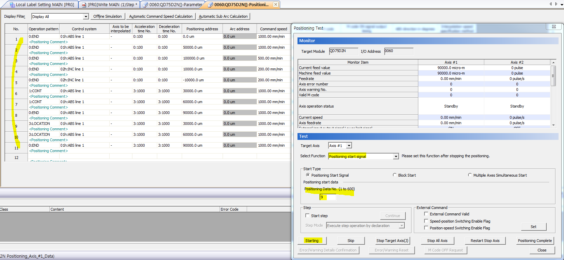Click the Stop All Axis button
The image size is (564, 260).
tap(437, 241)
